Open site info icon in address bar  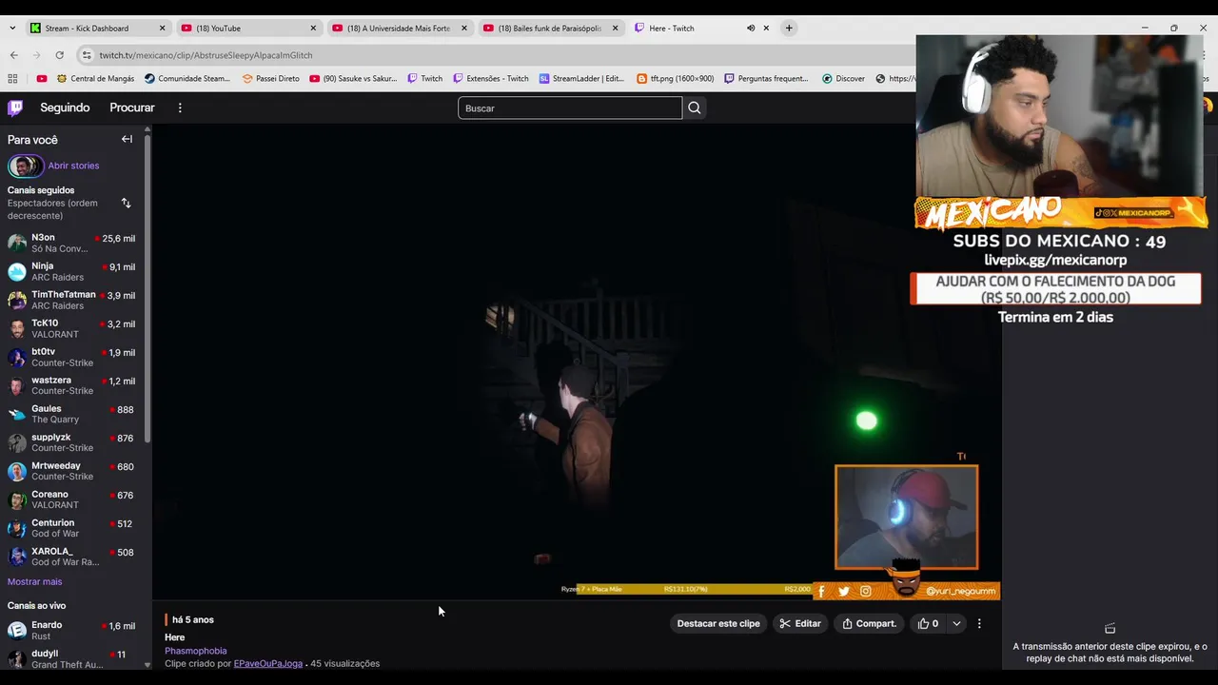(87, 55)
